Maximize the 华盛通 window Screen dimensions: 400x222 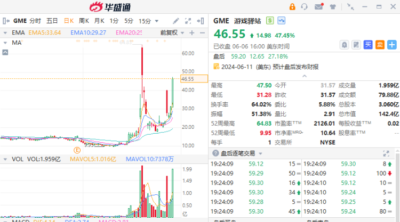tap(379, 6)
